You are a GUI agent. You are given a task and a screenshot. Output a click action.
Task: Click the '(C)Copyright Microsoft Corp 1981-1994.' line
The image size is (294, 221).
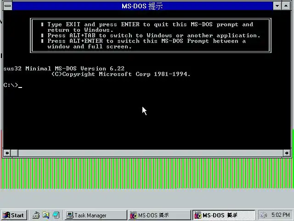pos(121,74)
